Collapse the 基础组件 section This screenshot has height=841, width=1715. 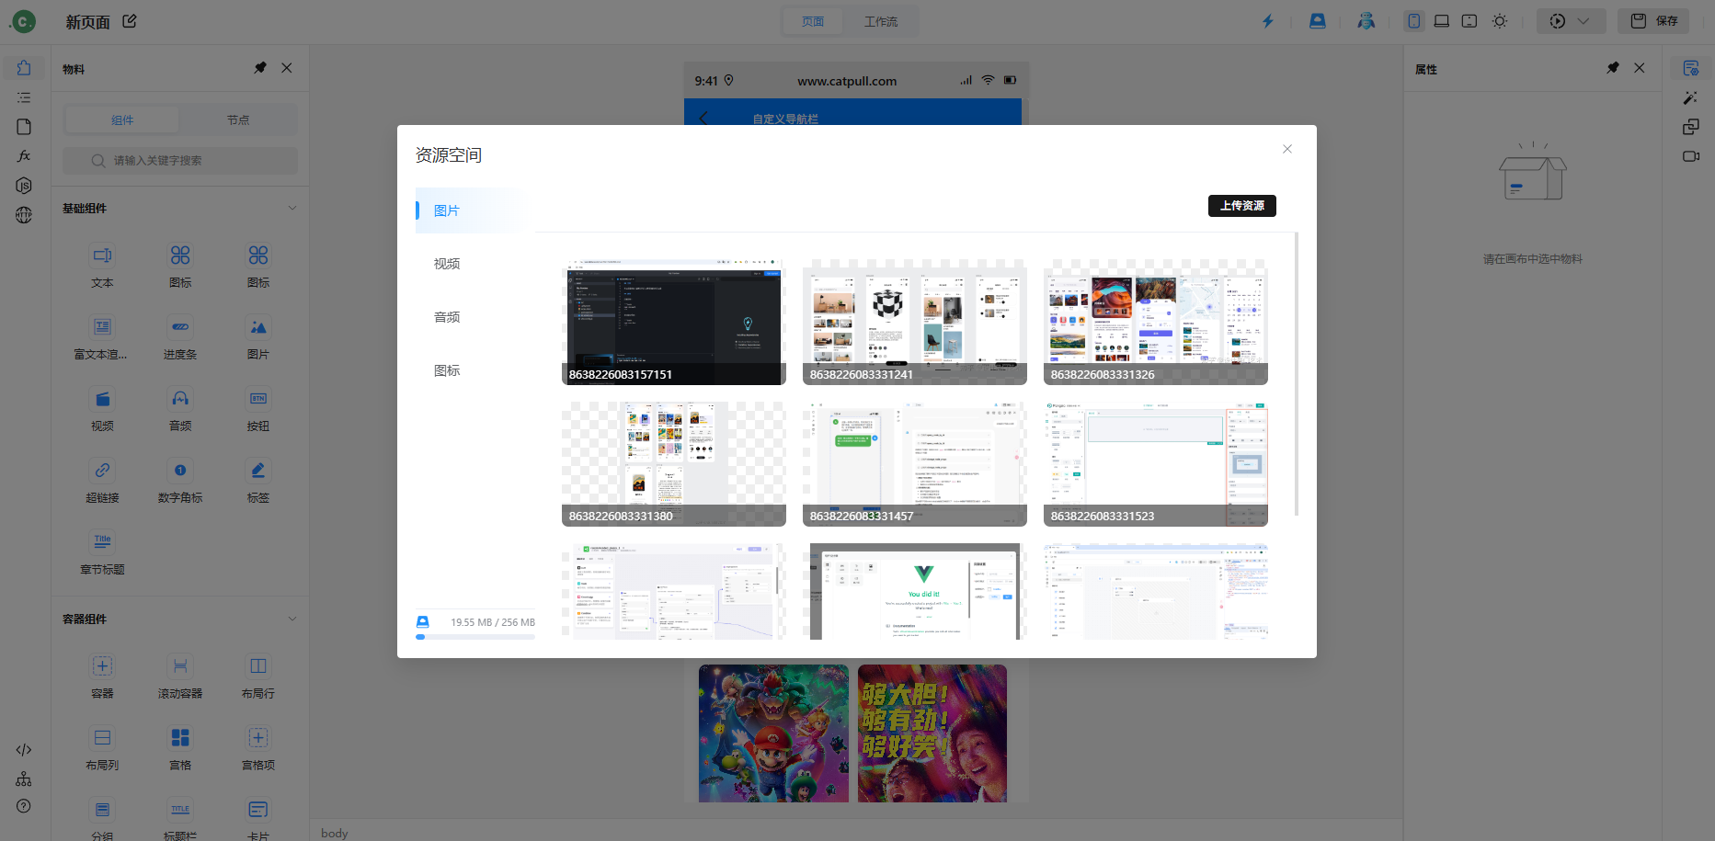click(292, 209)
